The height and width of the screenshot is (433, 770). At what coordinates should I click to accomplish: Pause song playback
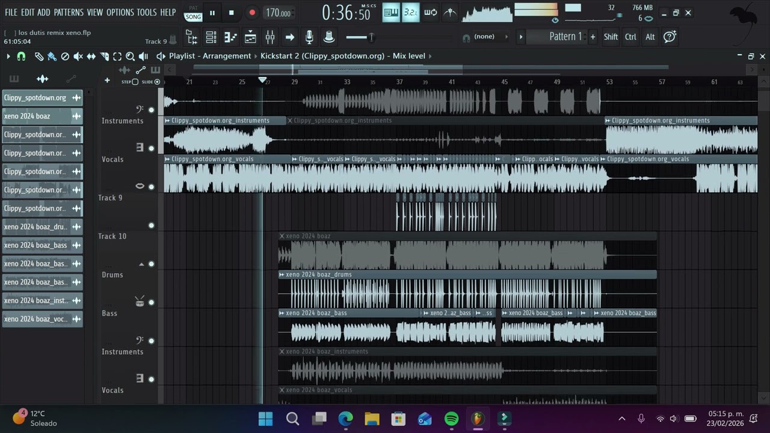point(212,13)
